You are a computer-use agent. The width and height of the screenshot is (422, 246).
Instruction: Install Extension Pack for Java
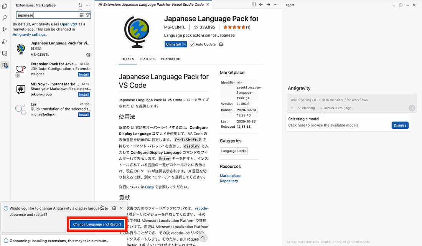click(x=84, y=74)
